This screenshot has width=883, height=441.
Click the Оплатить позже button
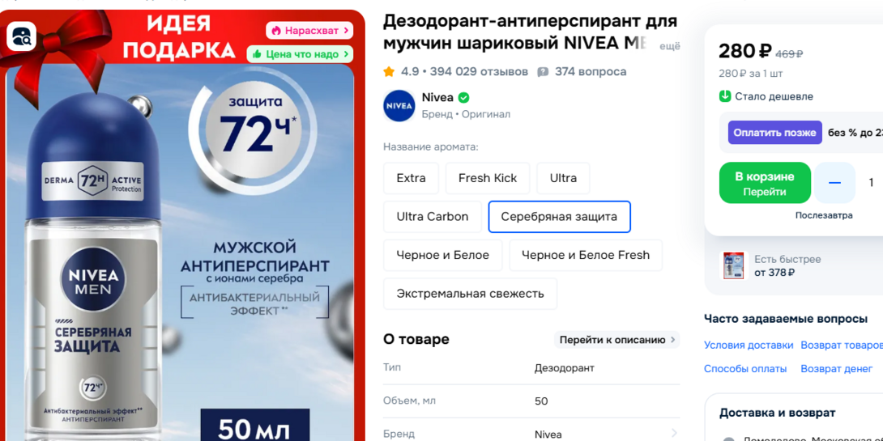(775, 133)
